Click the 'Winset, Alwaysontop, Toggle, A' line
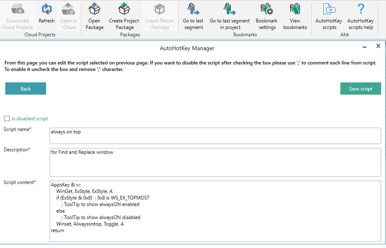The width and height of the screenshot is (386, 248). [90, 224]
